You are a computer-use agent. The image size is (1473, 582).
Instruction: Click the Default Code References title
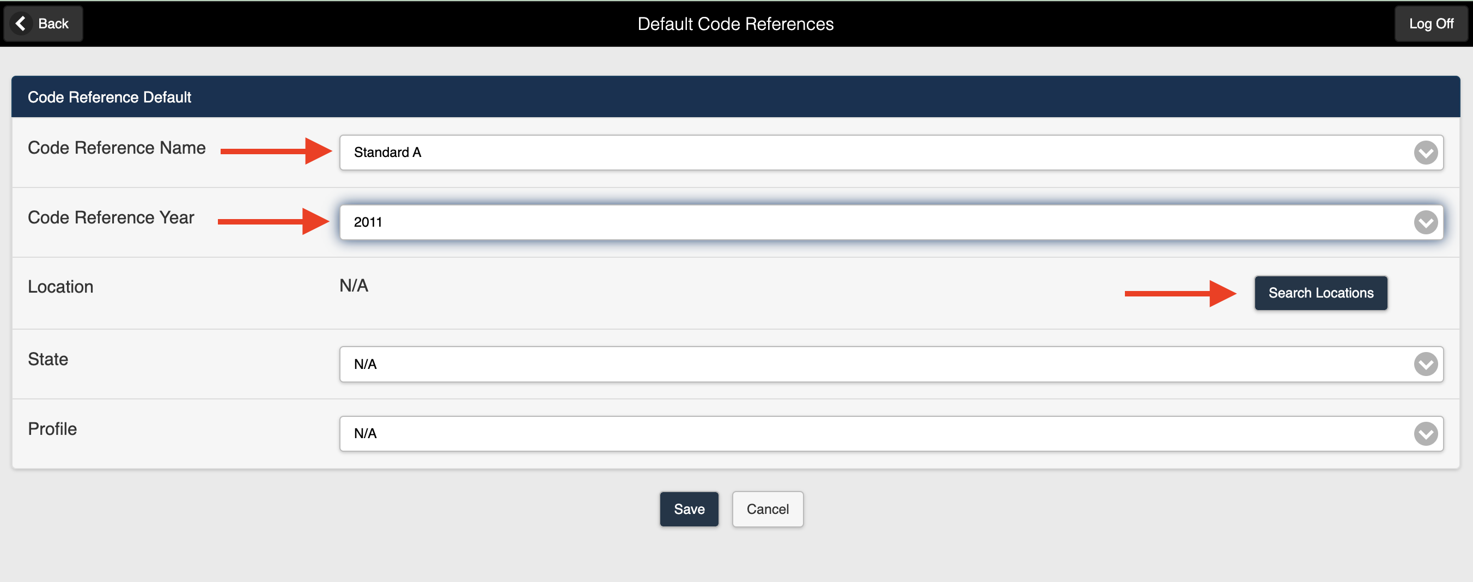point(736,23)
